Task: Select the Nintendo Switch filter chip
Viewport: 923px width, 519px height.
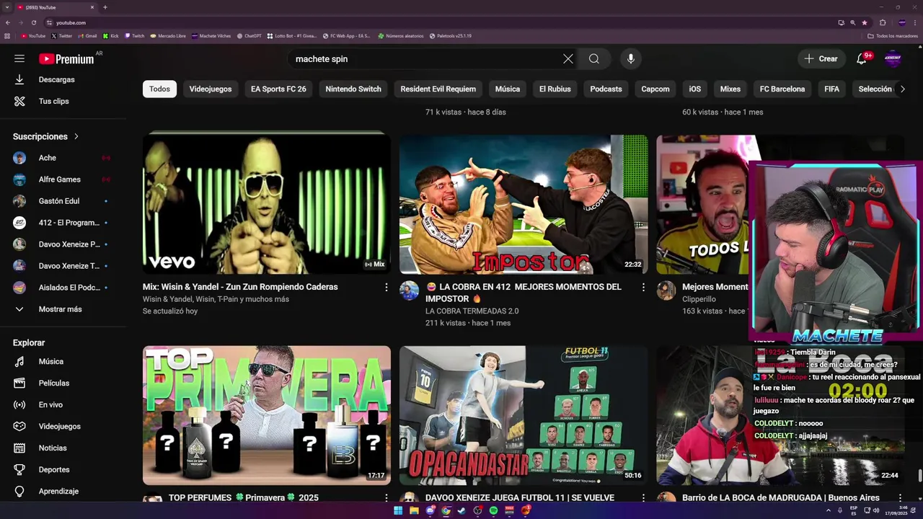Action: click(x=353, y=89)
